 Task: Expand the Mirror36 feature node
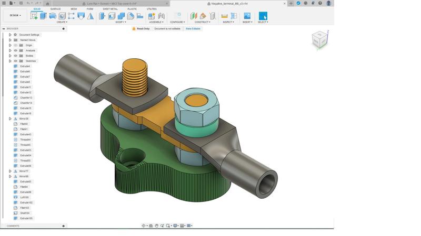pos(10,119)
